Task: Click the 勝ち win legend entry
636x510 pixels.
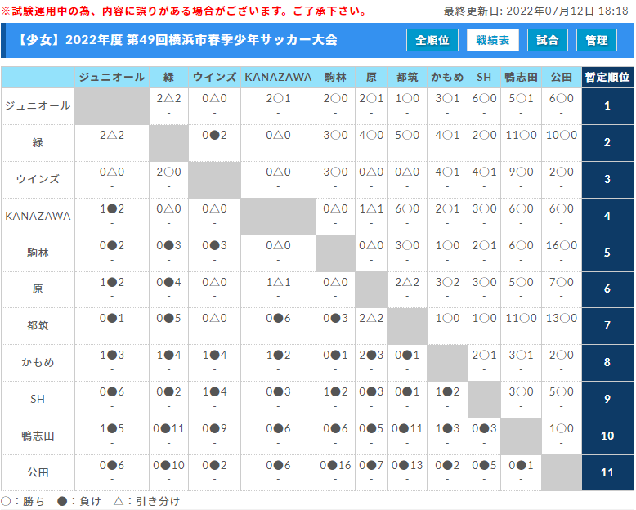Action: point(23,502)
